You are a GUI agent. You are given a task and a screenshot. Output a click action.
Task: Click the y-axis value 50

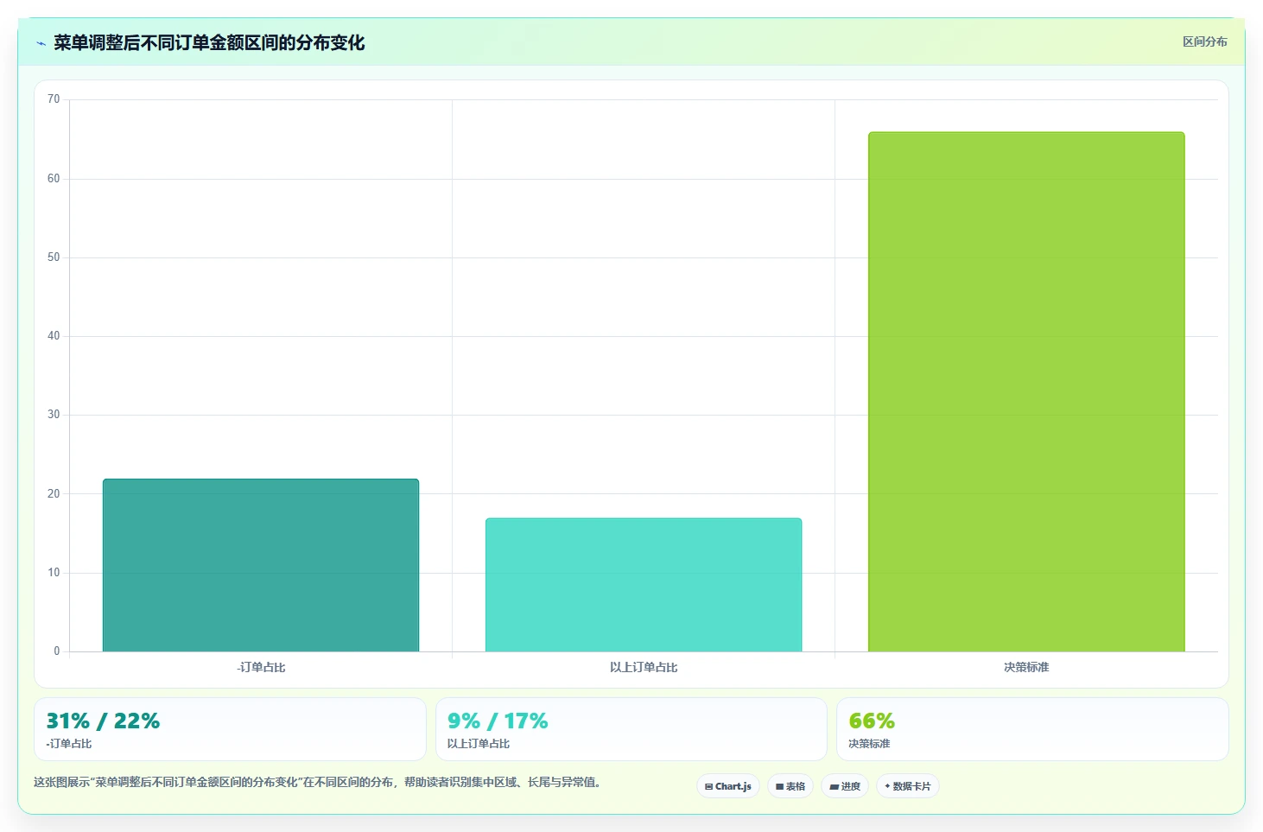[54, 257]
